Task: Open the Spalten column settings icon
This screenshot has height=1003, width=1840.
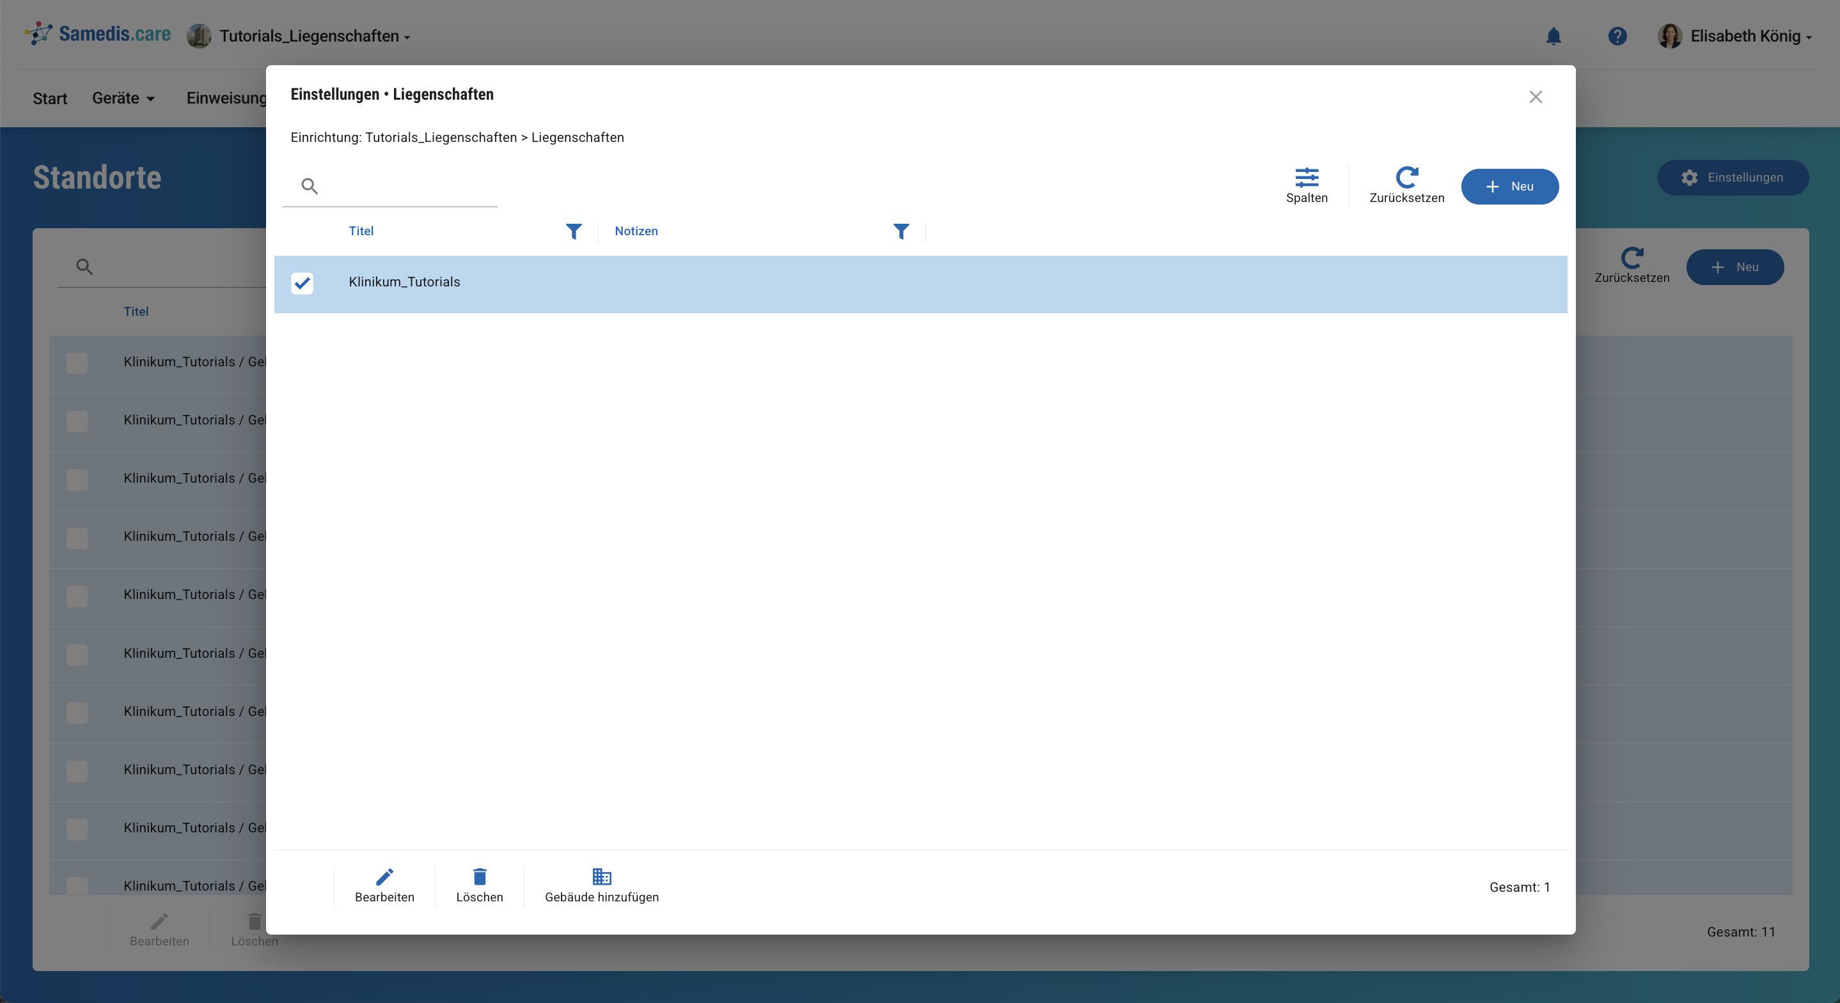Action: point(1307,177)
